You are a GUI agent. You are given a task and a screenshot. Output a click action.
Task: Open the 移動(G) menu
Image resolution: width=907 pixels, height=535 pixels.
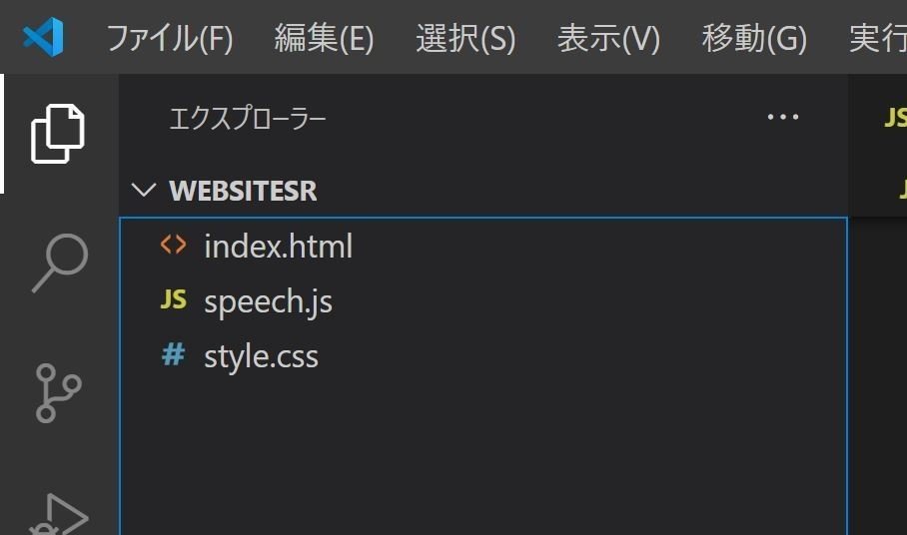click(753, 39)
